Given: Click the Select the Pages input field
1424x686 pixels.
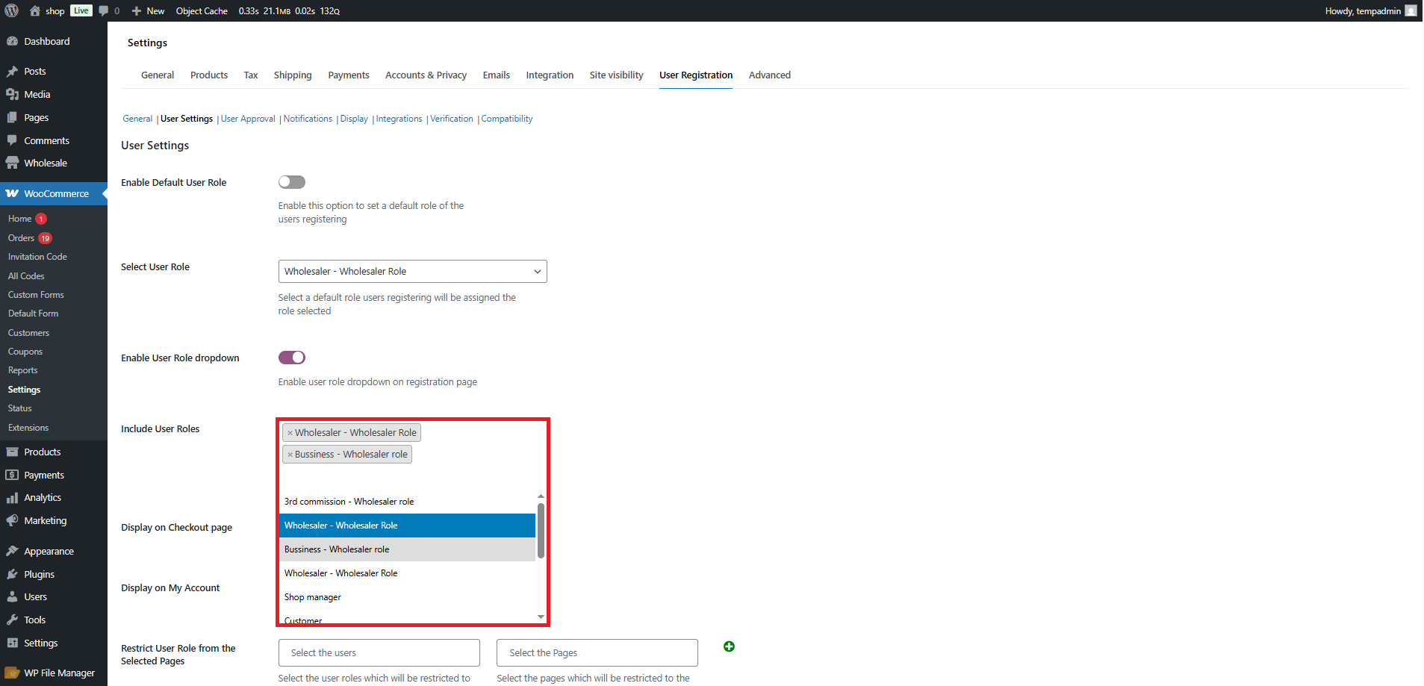Looking at the screenshot, I should 597,653.
